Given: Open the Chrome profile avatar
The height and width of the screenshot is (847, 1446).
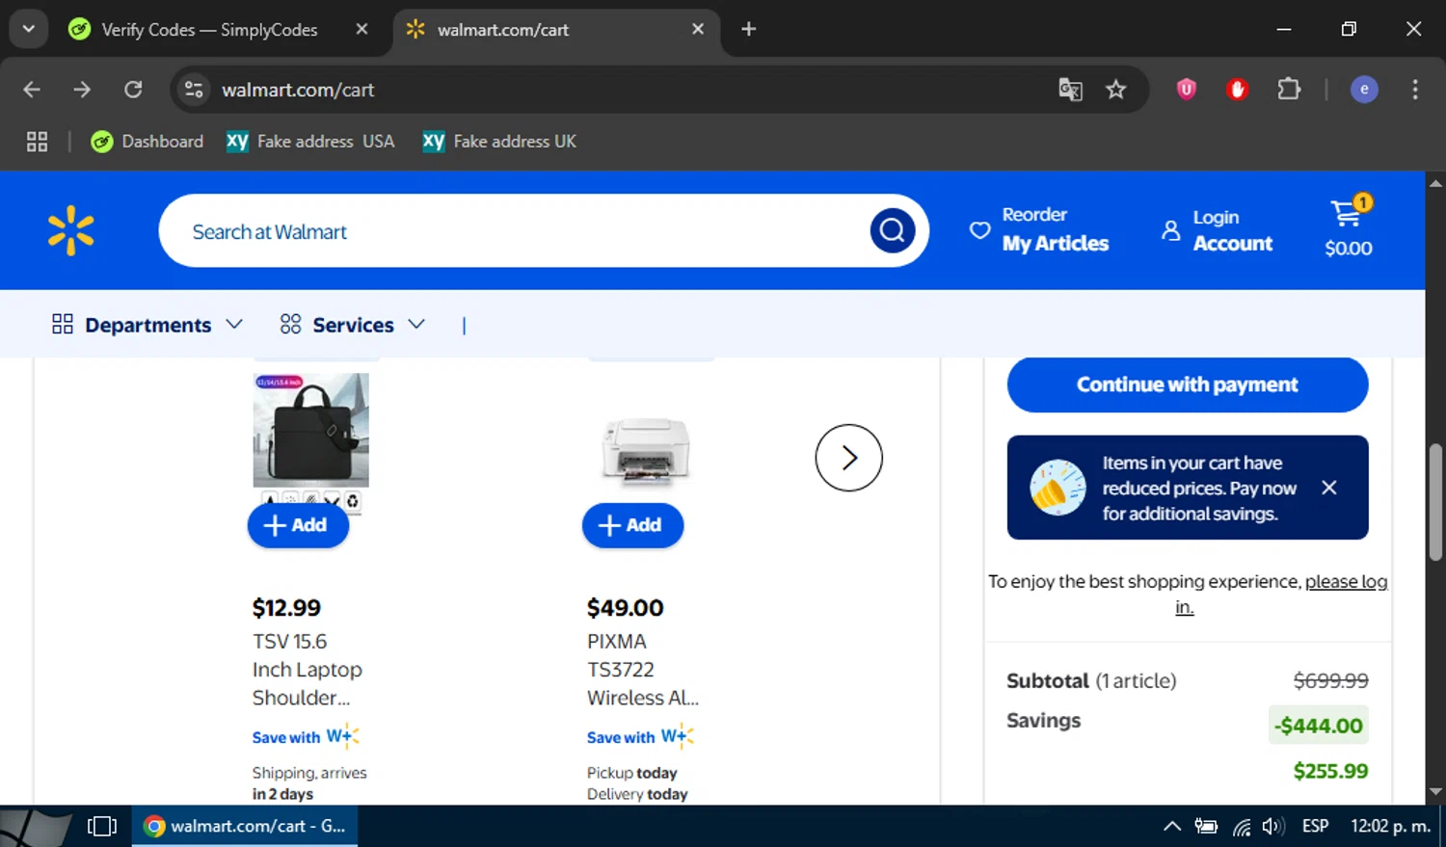Looking at the screenshot, I should (1364, 90).
